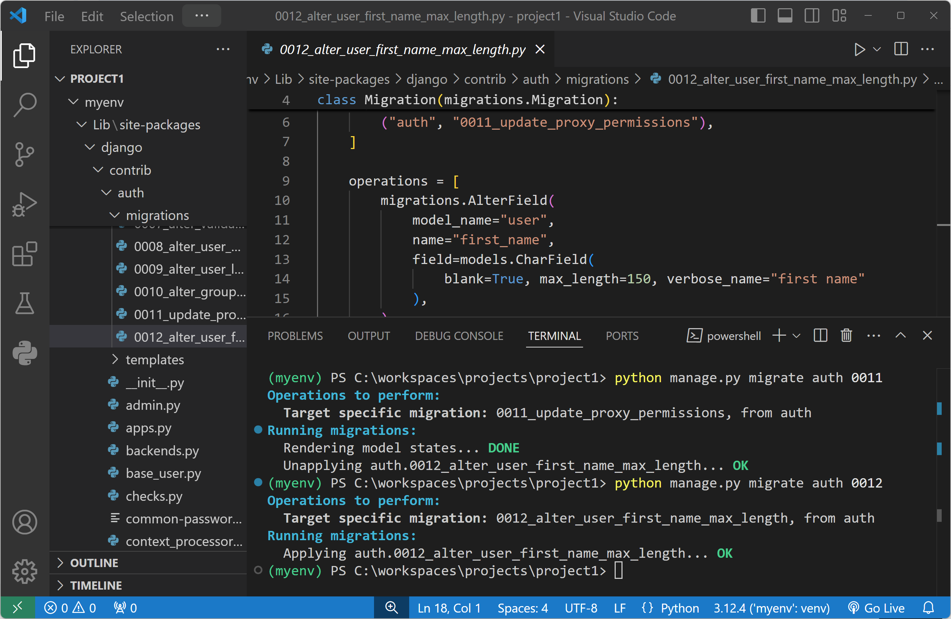Open Run and Debug view
This screenshot has width=951, height=619.
(25, 204)
